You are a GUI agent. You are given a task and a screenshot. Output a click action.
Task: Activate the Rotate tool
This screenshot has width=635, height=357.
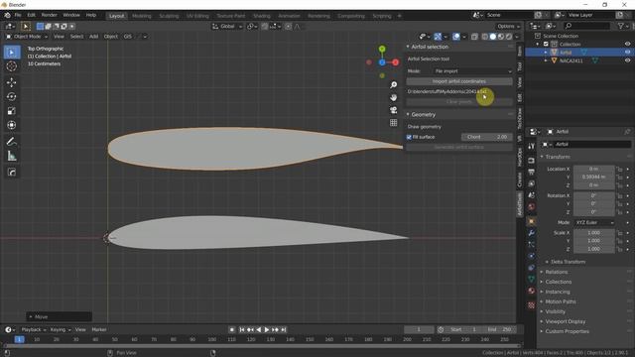coord(12,97)
